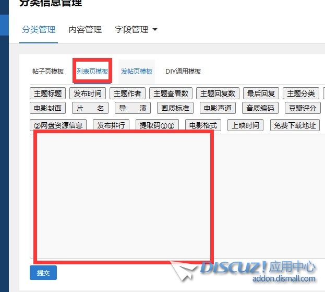Image resolution: width=325 pixels, height=292 pixels.
Task: Open the DIY调用模板 tab
Action: (x=183, y=72)
